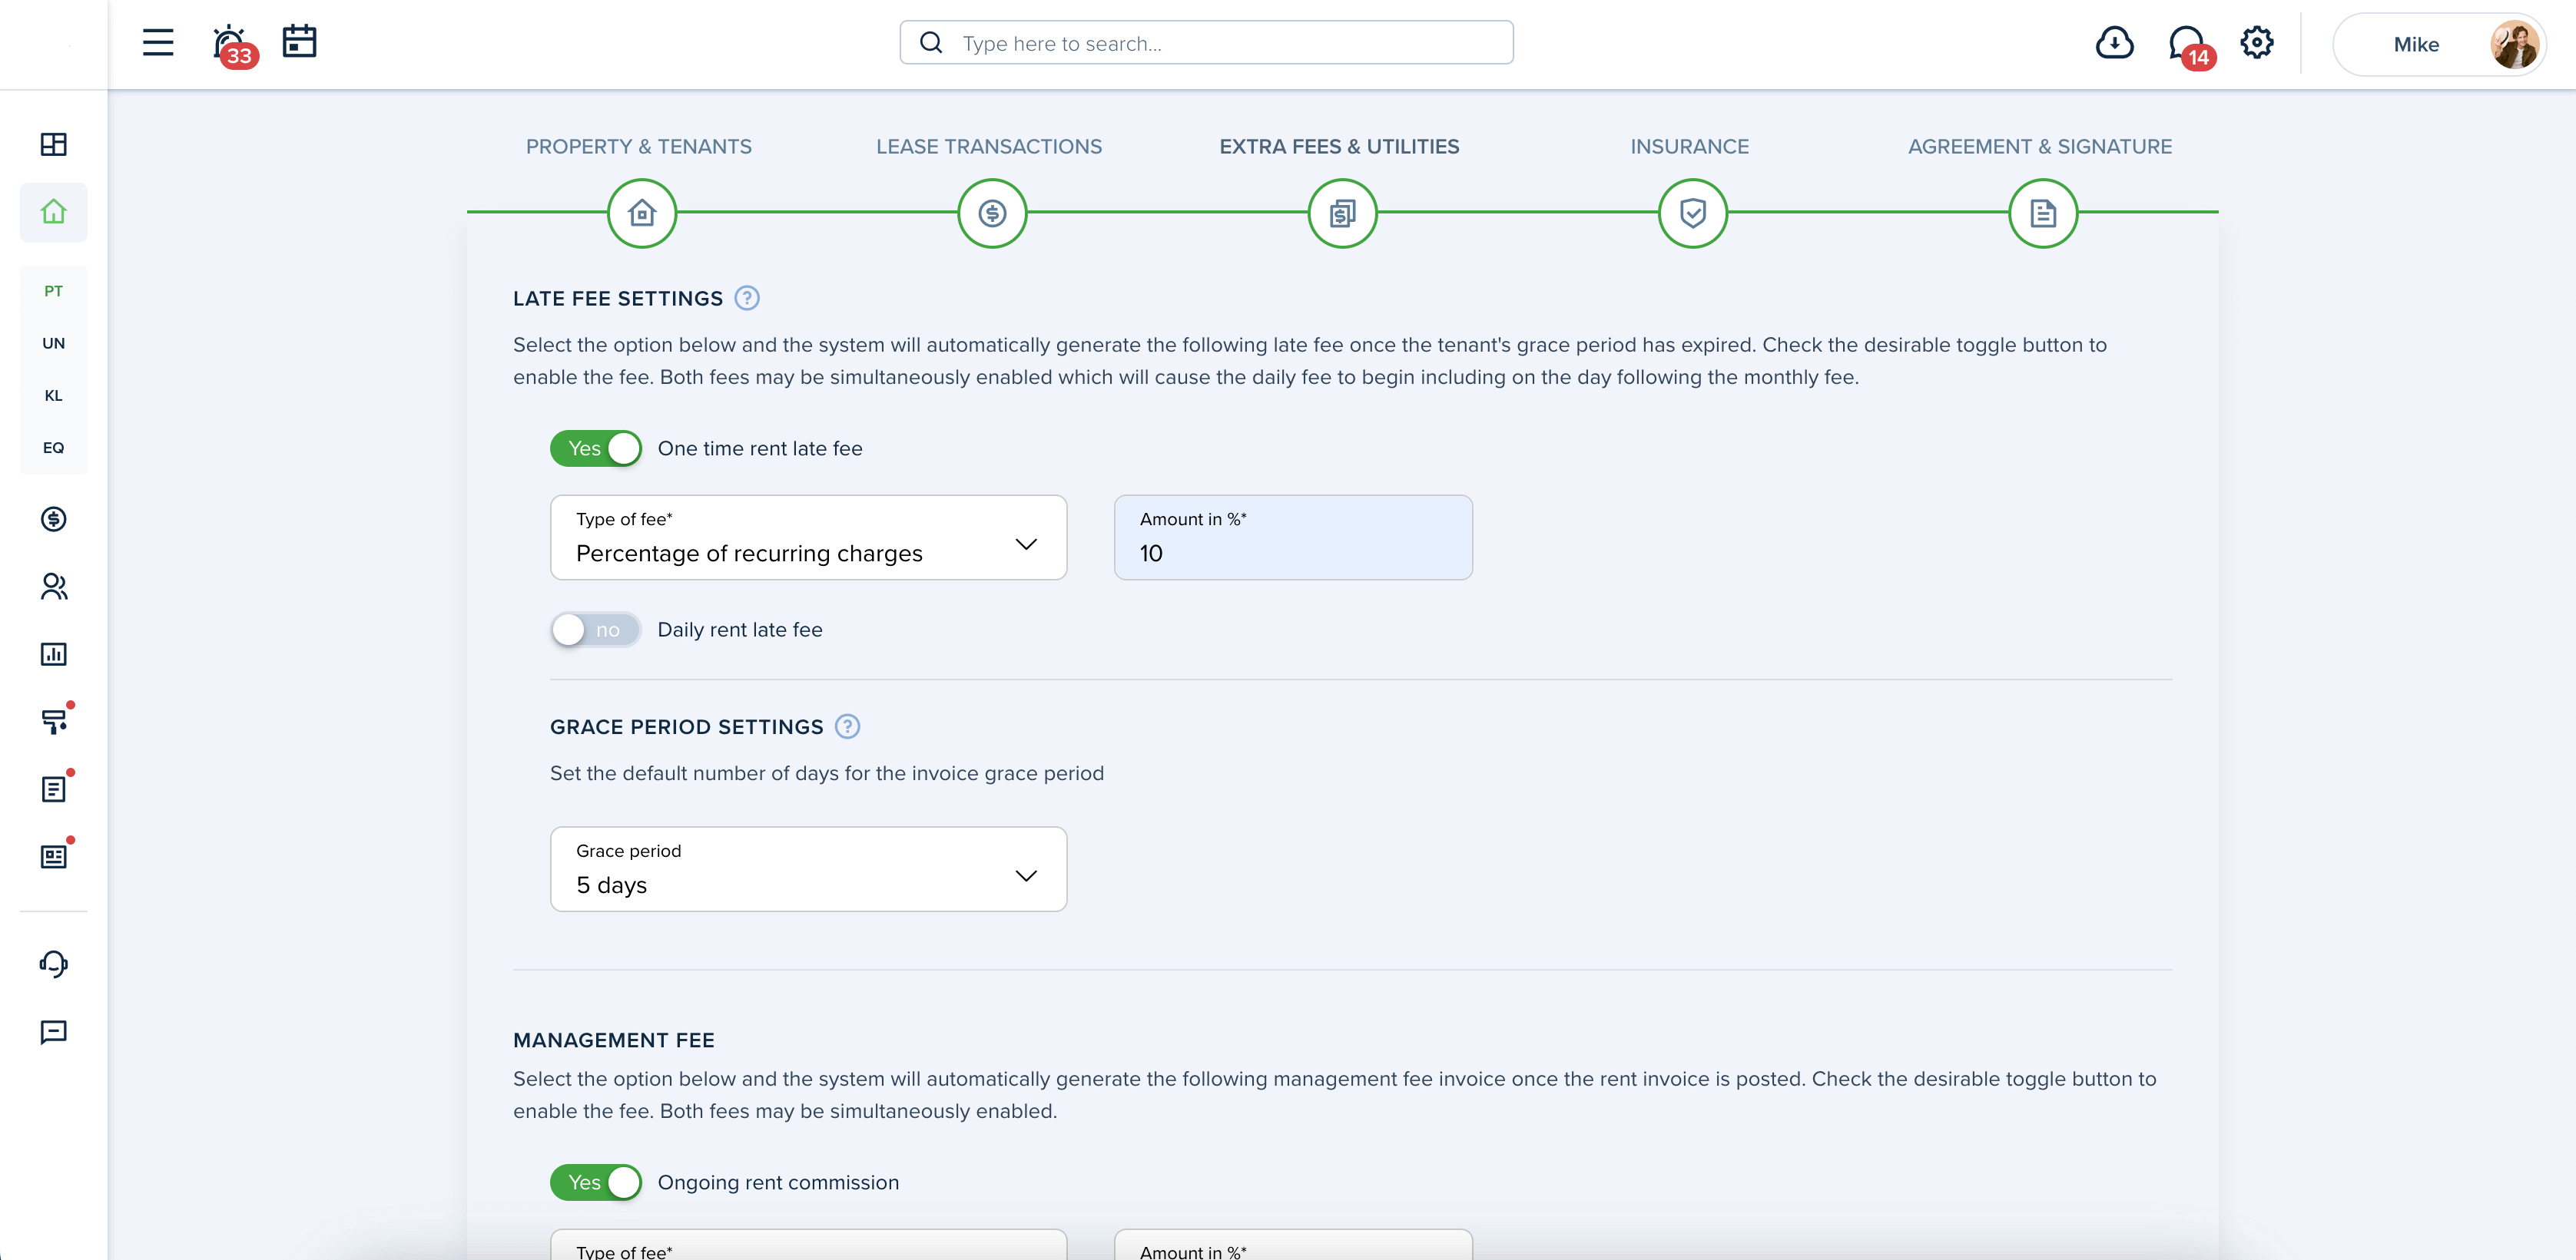Show help for Late Fee Settings

click(x=747, y=299)
